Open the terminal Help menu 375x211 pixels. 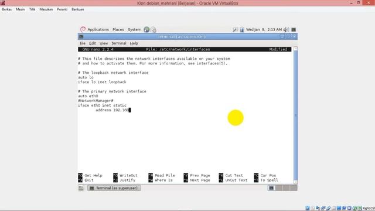(x=134, y=43)
